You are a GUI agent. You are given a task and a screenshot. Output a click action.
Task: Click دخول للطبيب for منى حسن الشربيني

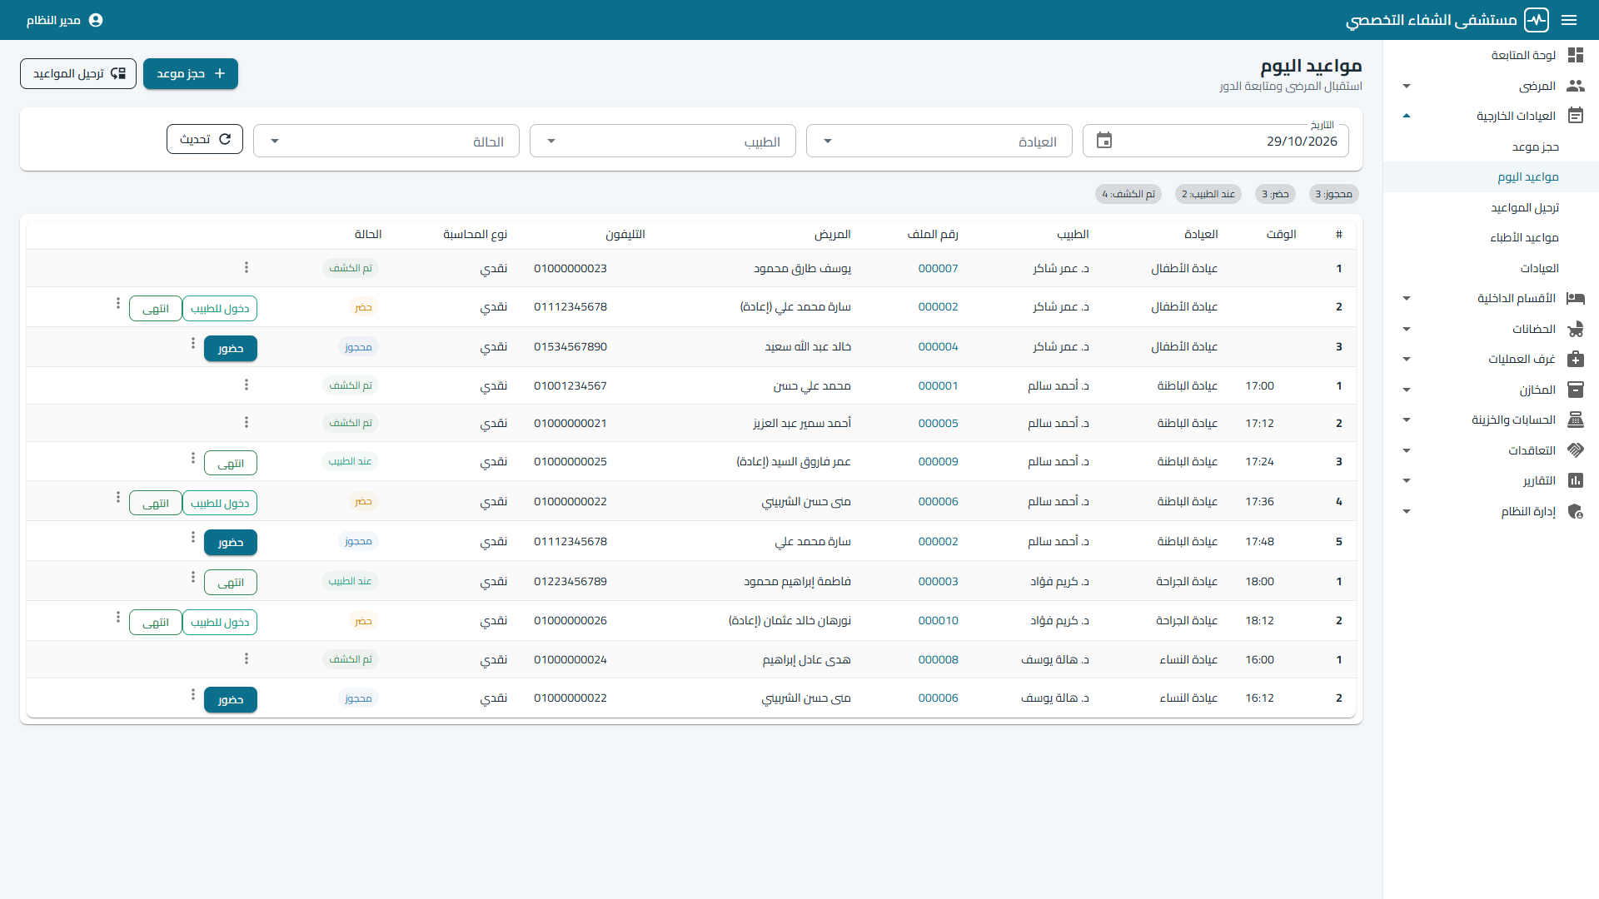(x=220, y=503)
